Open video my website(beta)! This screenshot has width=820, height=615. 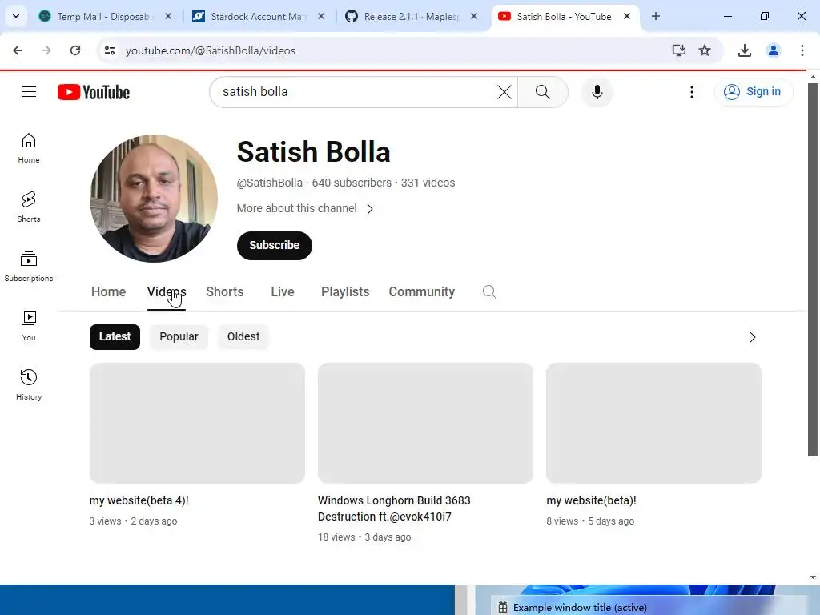coord(591,500)
